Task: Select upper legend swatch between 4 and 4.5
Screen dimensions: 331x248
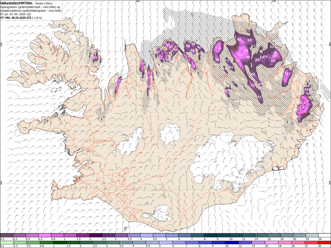Action: coord(147,235)
